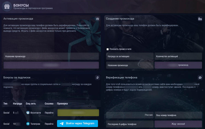
Task: Focus the 'Награда за активацию' field
Action: click(x=130, y=56)
